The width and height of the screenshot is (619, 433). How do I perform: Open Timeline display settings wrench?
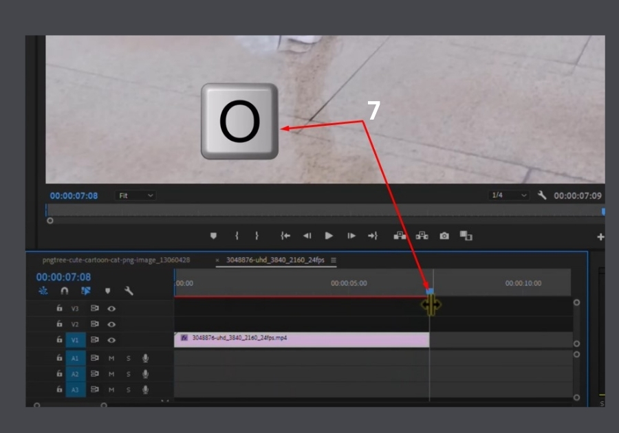click(x=129, y=291)
